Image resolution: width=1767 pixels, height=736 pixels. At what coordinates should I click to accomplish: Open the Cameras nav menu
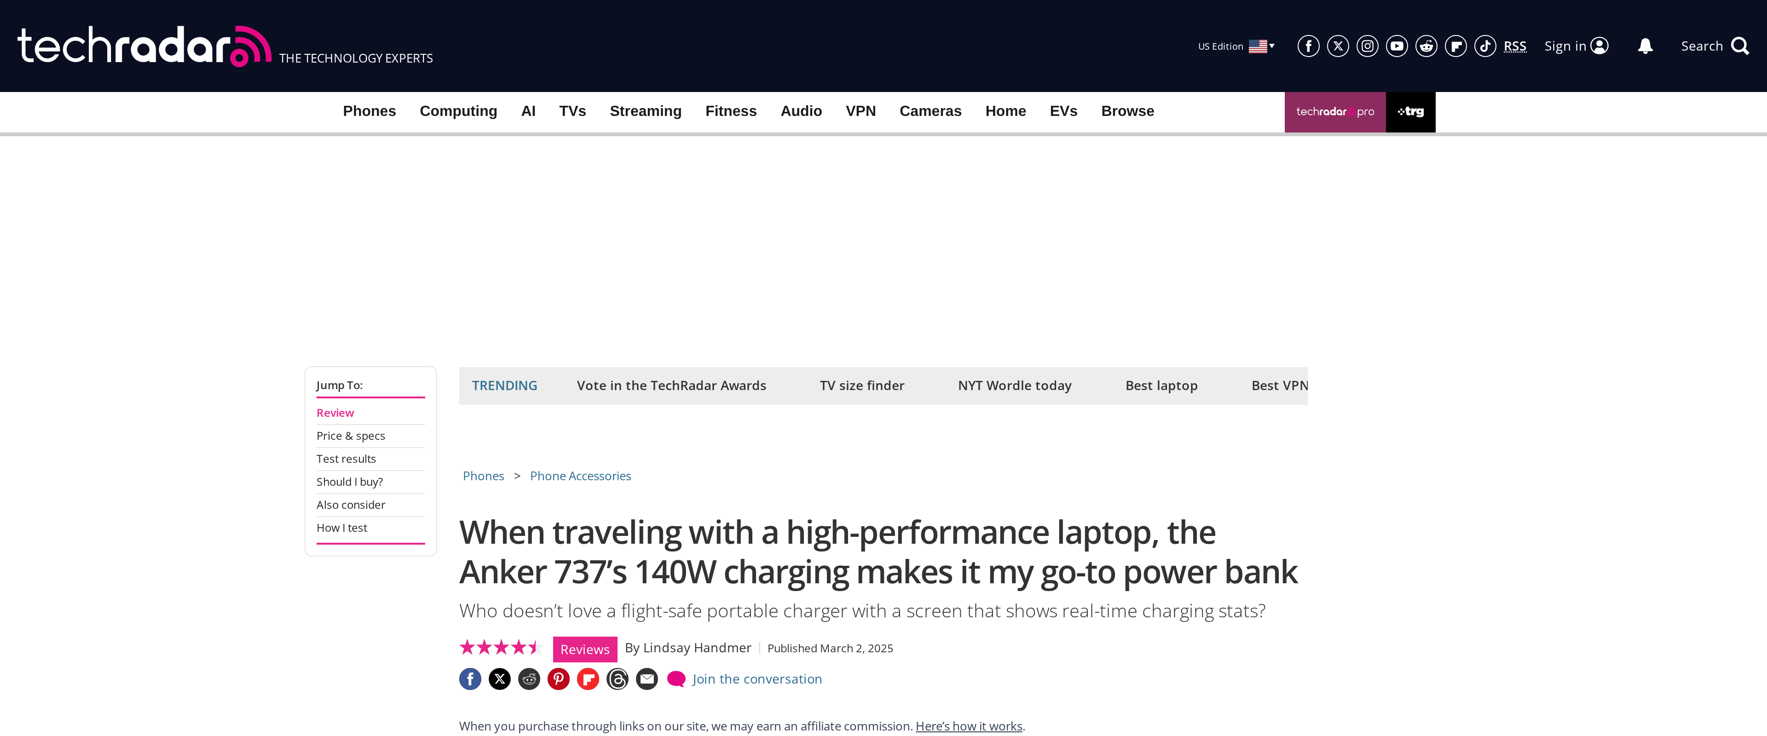930,111
